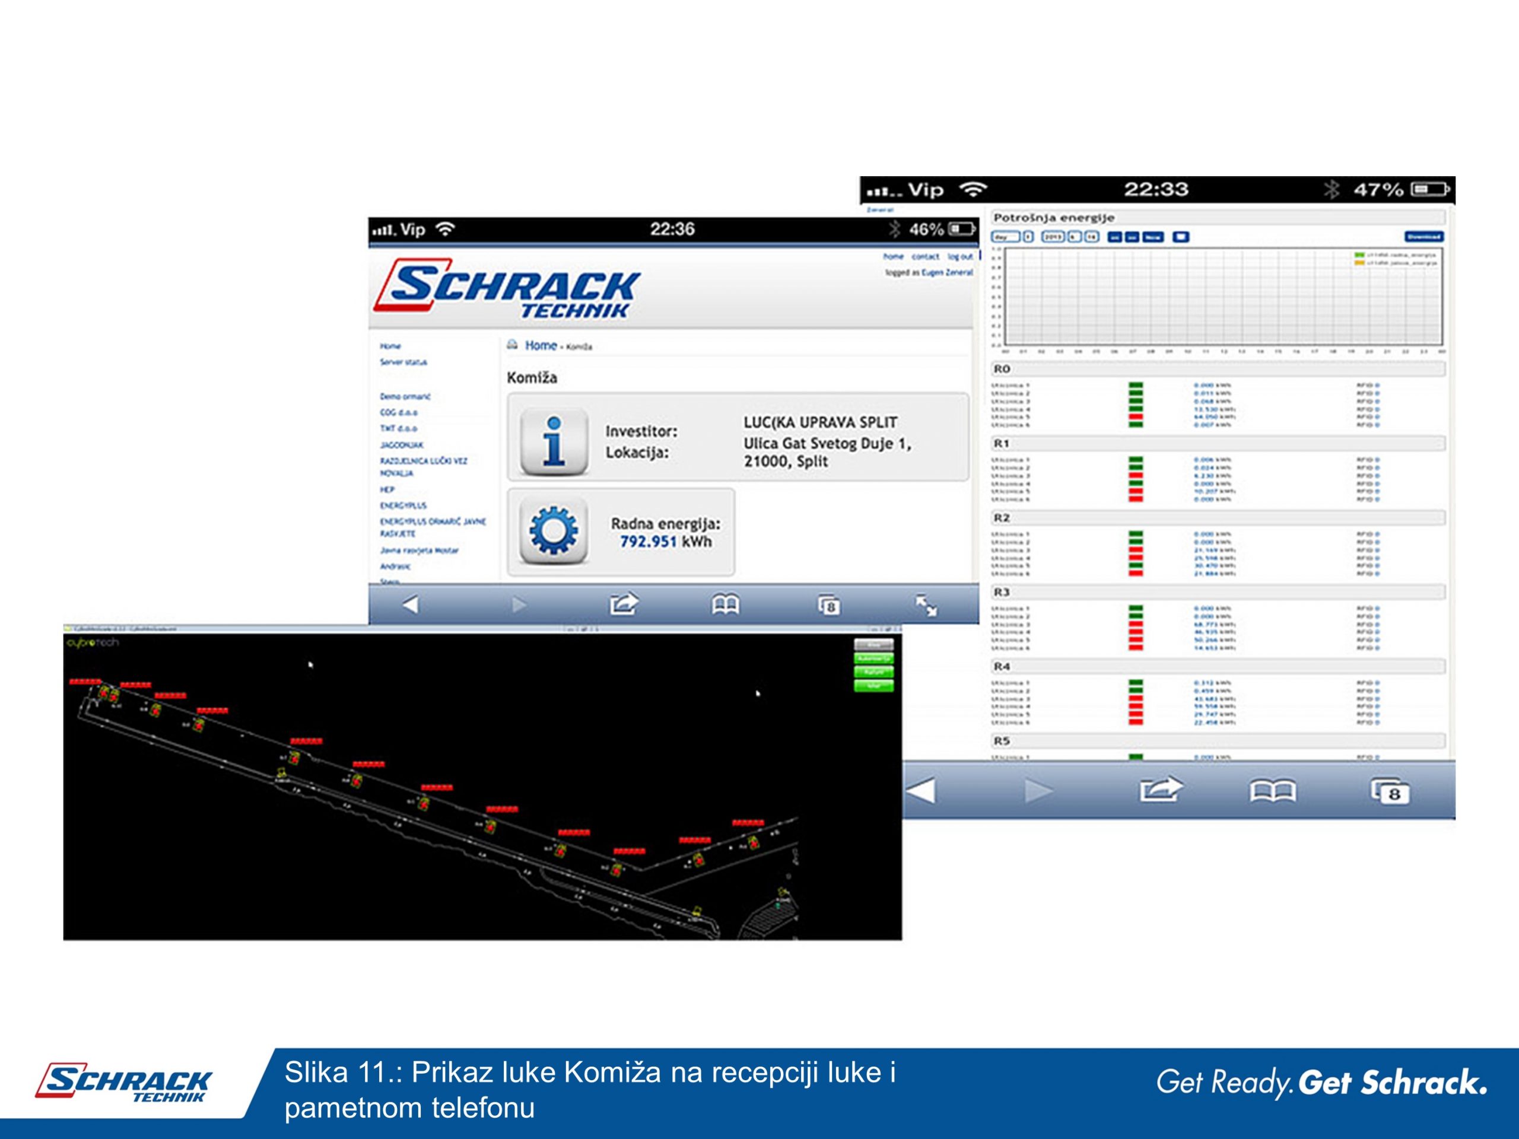This screenshot has width=1519, height=1139.
Task: Select Demo ormarić in the left sidebar
Action: [405, 396]
